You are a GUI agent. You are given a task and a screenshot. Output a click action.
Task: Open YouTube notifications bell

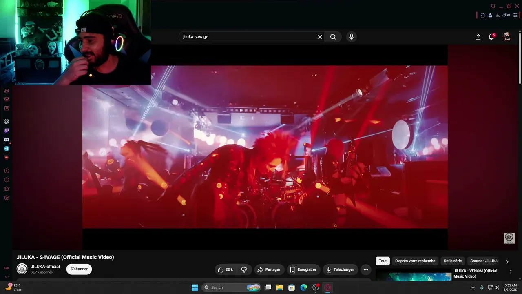click(x=492, y=37)
